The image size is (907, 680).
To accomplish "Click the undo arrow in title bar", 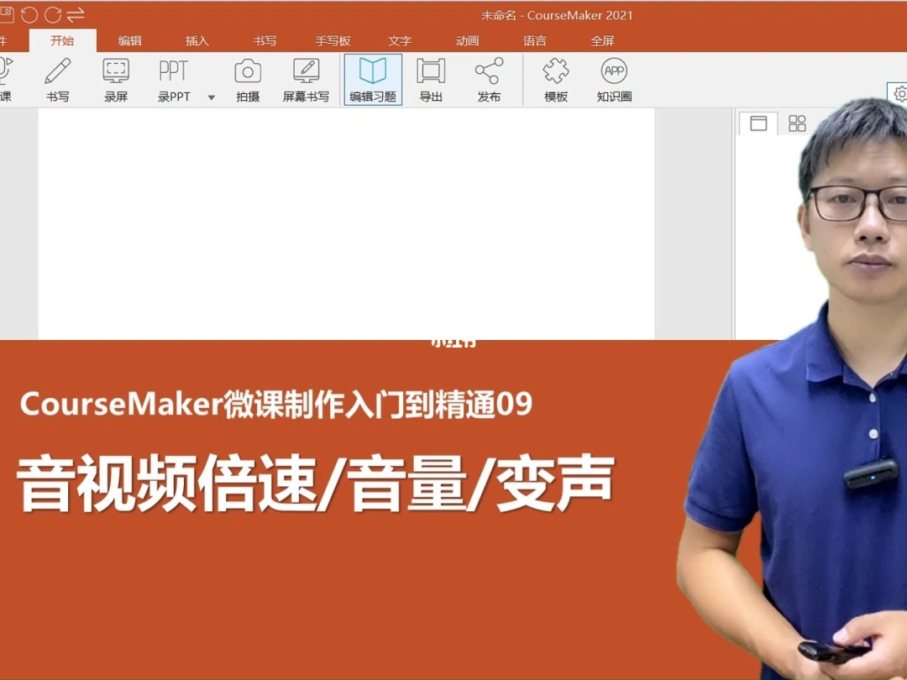I will 29,14.
